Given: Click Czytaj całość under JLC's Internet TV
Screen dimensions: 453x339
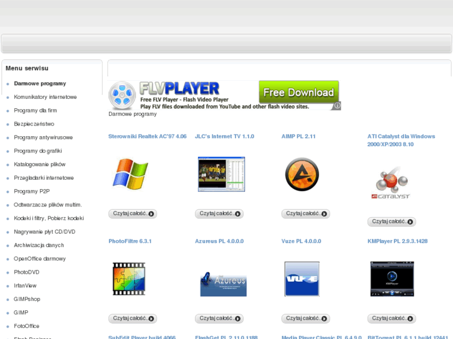Looking at the screenshot, I should pyautogui.click(x=219, y=214).
